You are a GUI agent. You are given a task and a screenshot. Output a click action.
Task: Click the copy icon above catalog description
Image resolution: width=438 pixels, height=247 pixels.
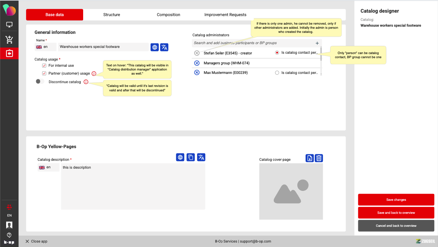click(x=191, y=157)
